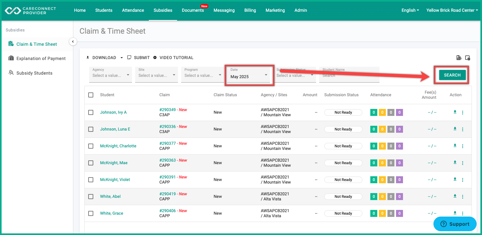Open more actions for White, Grace
This screenshot has height=235, width=482.
click(x=462, y=213)
